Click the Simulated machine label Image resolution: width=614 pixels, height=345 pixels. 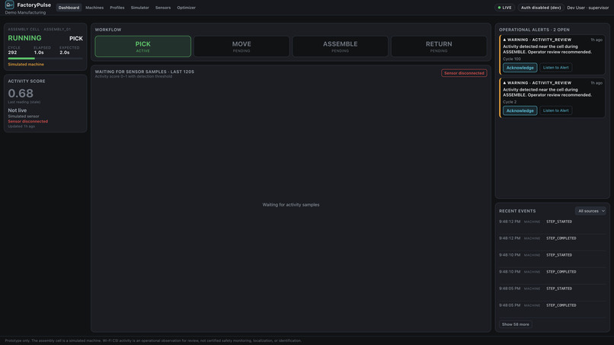click(x=26, y=64)
